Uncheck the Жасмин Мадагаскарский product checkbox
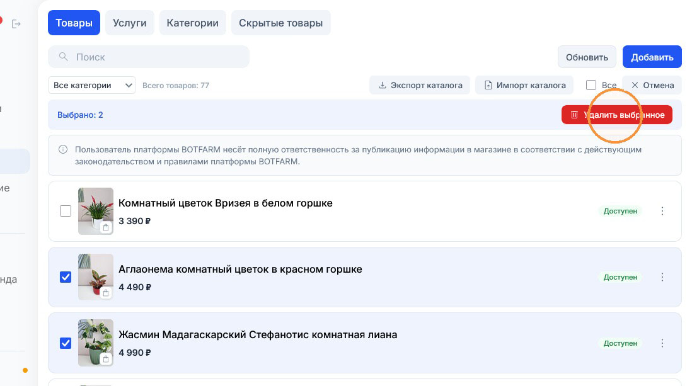The image size is (692, 386). [66, 343]
